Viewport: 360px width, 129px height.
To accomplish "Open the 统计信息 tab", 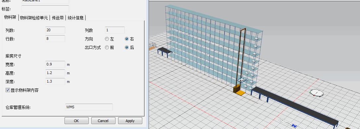I will (76, 18).
